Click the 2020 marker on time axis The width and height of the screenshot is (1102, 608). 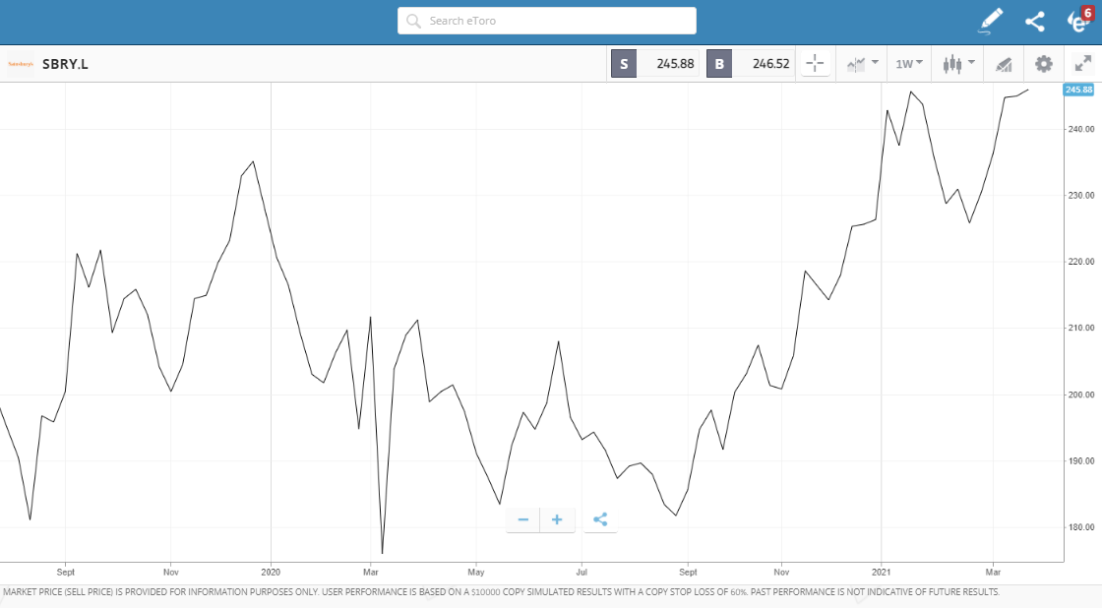tap(271, 571)
